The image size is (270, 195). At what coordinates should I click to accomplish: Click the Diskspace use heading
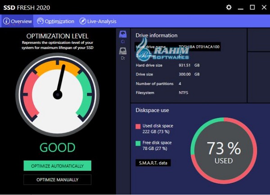point(152,110)
